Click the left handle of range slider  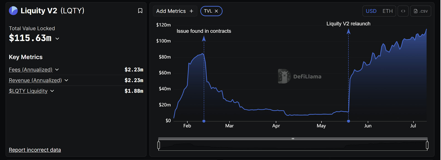click(x=158, y=145)
